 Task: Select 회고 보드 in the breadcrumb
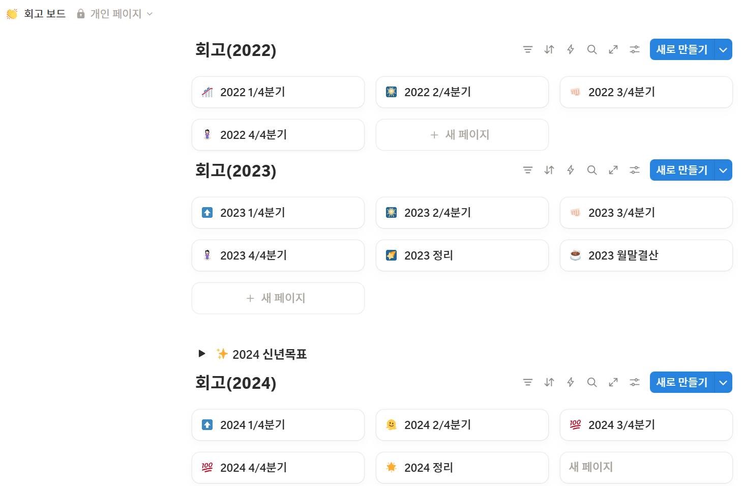pyautogui.click(x=43, y=14)
